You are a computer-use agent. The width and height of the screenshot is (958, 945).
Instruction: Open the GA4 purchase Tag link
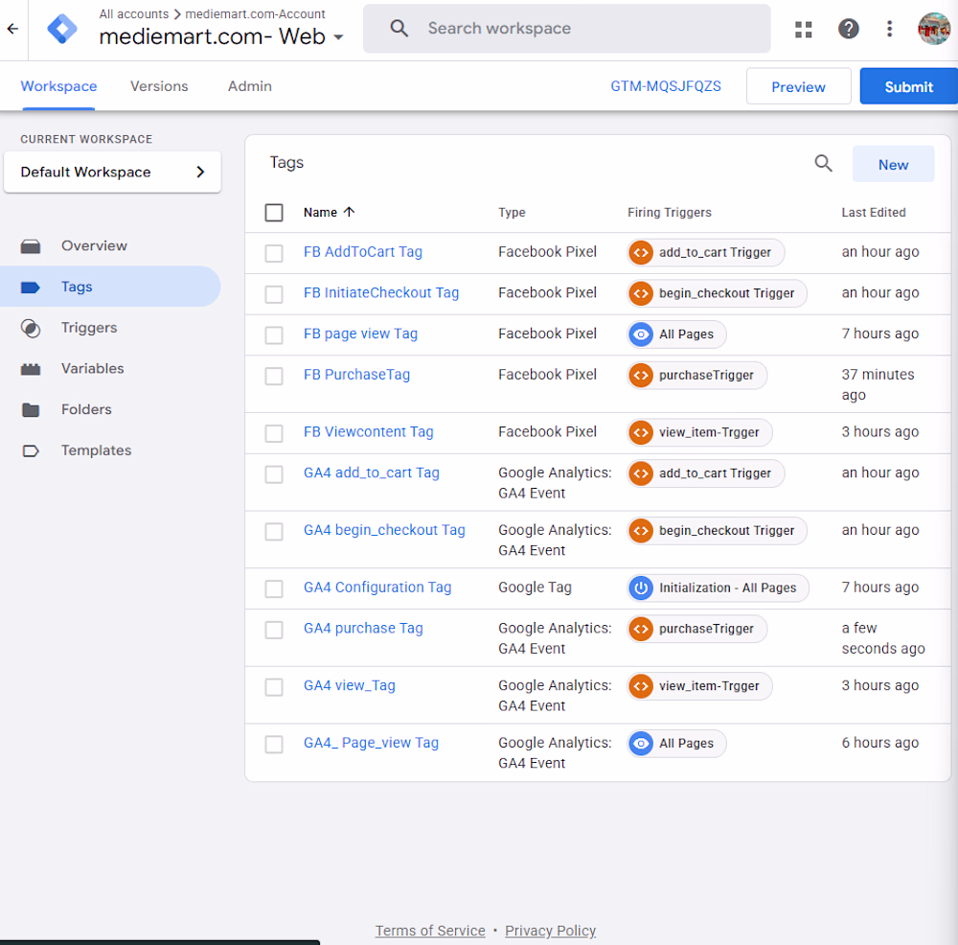tap(363, 629)
